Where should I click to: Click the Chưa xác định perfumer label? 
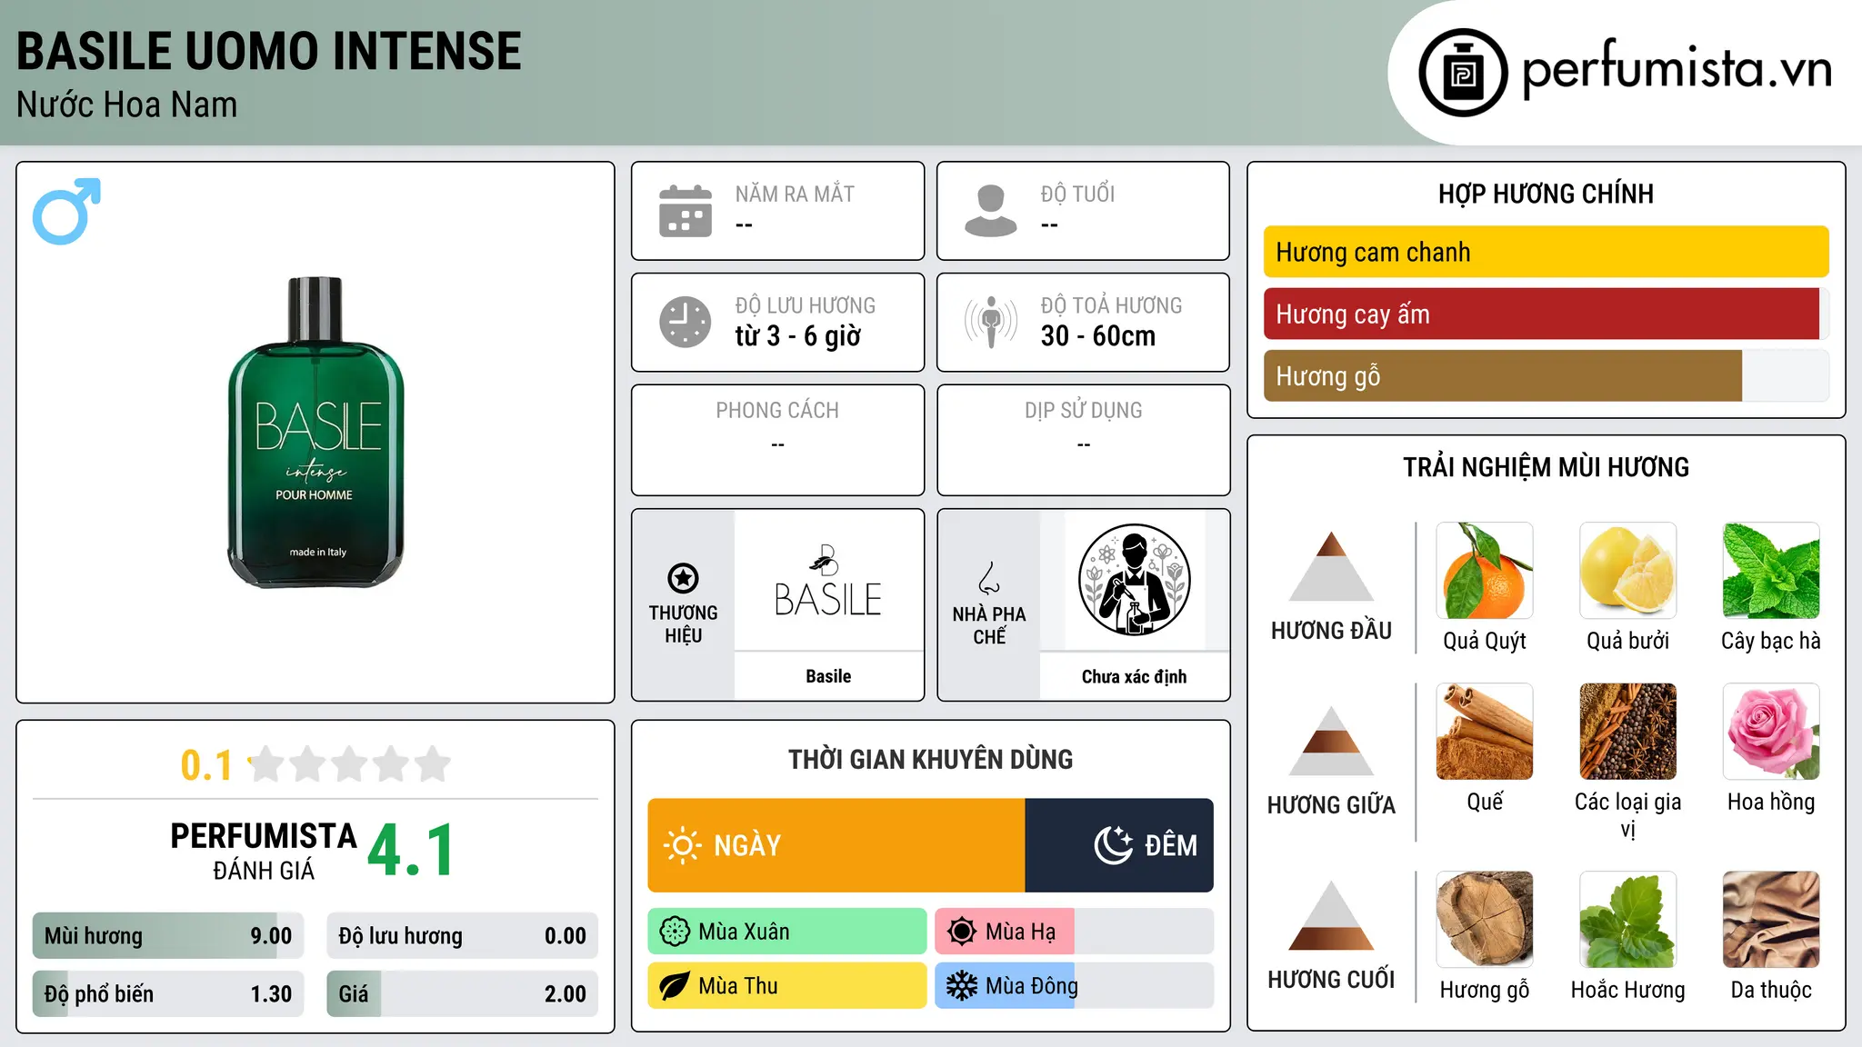[x=1134, y=676]
